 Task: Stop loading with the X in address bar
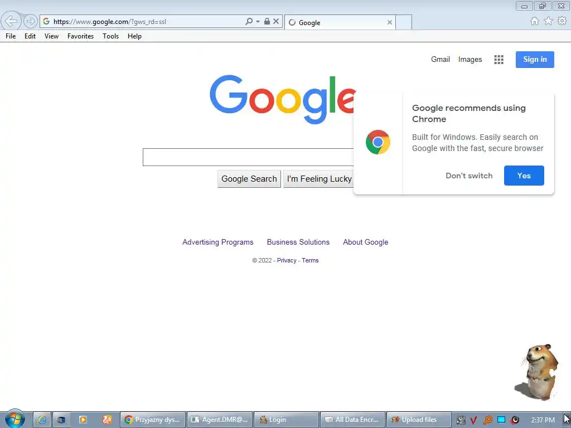click(x=276, y=22)
